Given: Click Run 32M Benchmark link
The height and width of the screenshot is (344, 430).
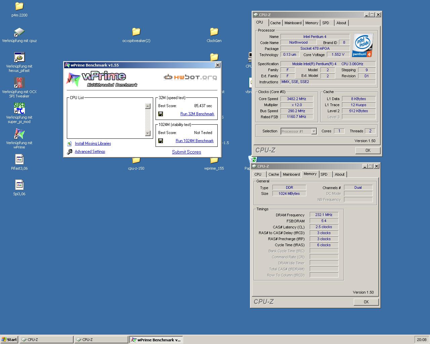Looking at the screenshot, I should [197, 114].
